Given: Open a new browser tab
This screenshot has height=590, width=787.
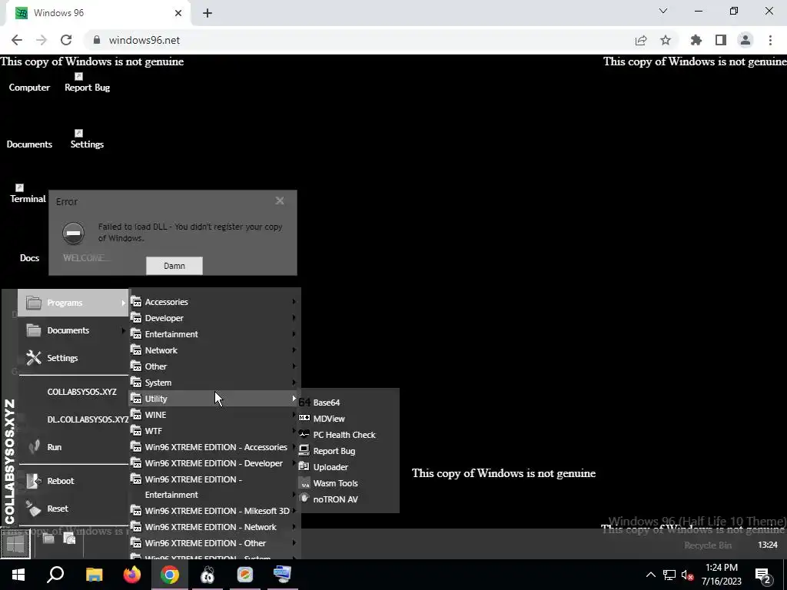Looking at the screenshot, I should [208, 13].
